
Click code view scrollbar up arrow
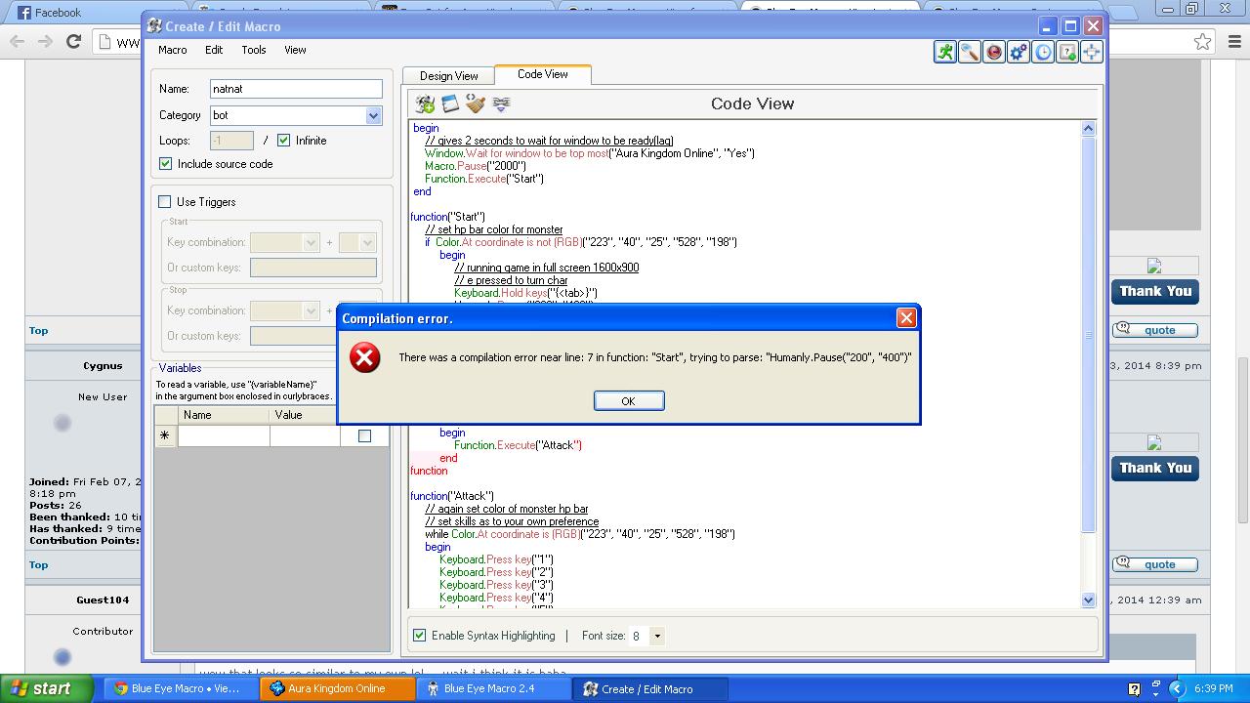[x=1089, y=128]
